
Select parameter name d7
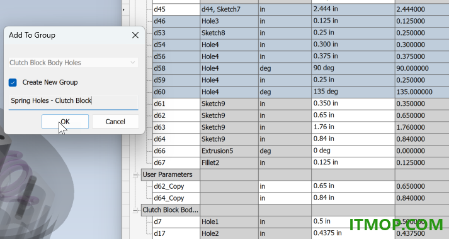[176, 221]
